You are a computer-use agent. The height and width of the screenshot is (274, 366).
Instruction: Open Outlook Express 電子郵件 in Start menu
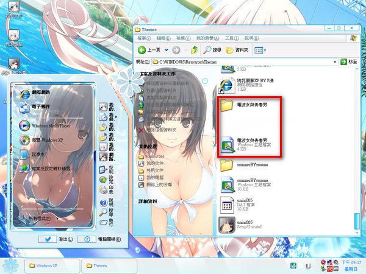click(x=36, y=108)
